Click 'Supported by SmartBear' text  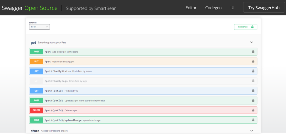(x=91, y=8)
